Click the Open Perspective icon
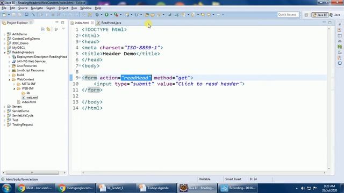The image size is (344, 193). 306,15
